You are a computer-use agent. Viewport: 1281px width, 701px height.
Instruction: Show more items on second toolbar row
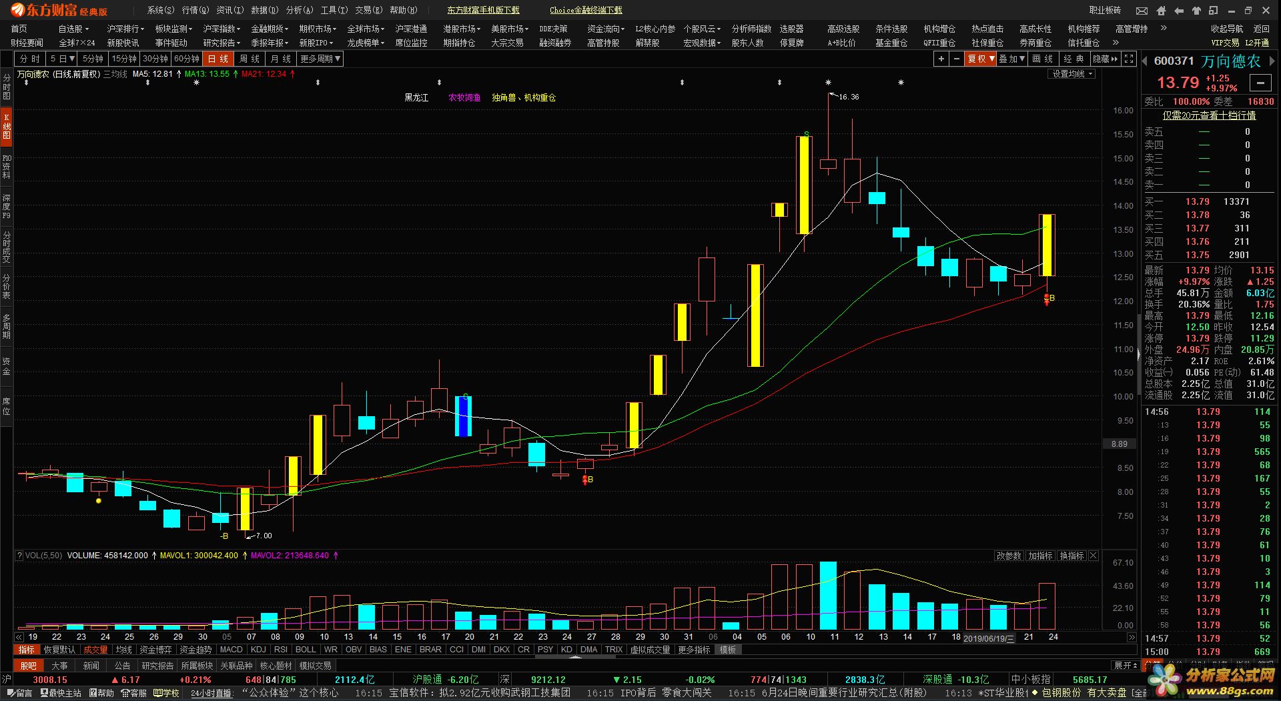1116,43
